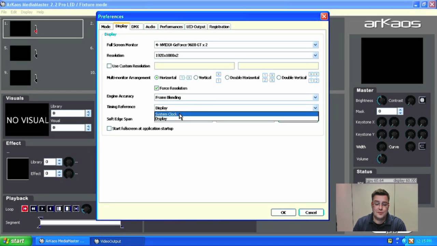Open LED Output tab

tap(196, 27)
